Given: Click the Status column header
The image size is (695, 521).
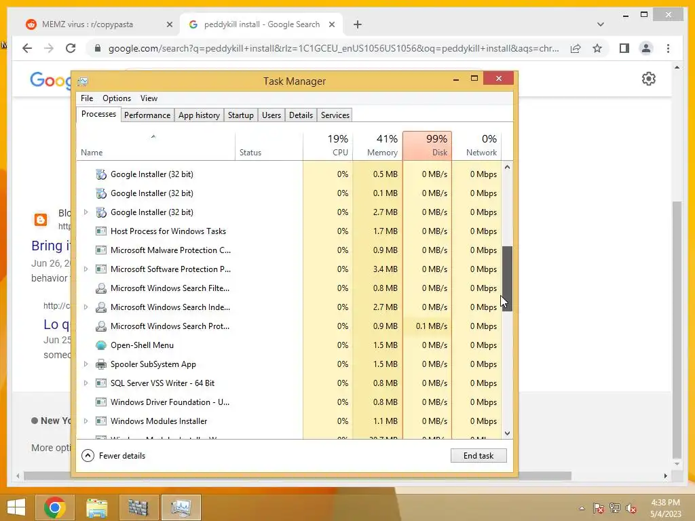Looking at the screenshot, I should [x=269, y=146].
